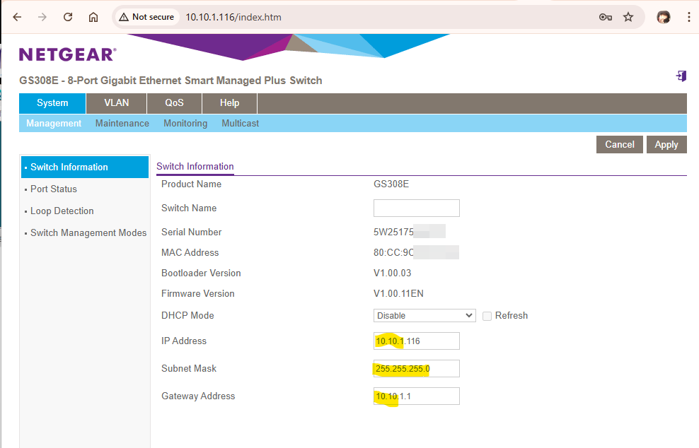Open Chrome's three-dot menu
Screen dimensions: 699x448
[x=688, y=17]
